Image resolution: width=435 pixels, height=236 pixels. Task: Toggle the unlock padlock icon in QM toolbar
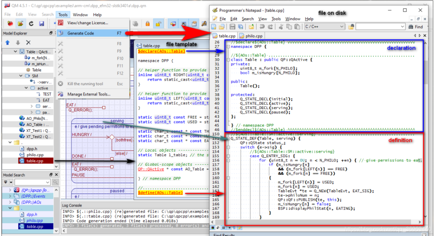pos(158,24)
